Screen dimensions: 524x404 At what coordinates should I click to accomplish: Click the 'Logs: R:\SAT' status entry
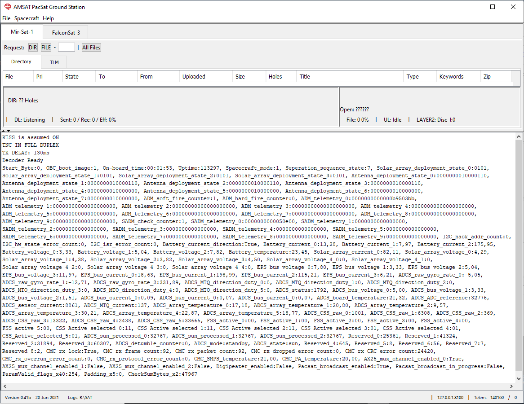(x=80, y=397)
